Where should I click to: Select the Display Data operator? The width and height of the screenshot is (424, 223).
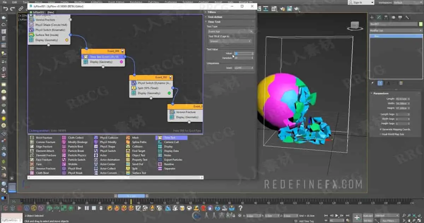coord(169,151)
